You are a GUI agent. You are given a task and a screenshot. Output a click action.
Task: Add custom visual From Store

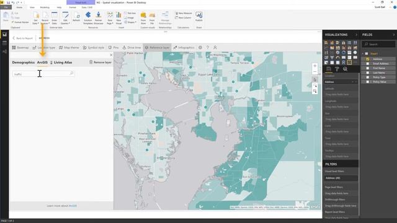click(x=143, y=18)
